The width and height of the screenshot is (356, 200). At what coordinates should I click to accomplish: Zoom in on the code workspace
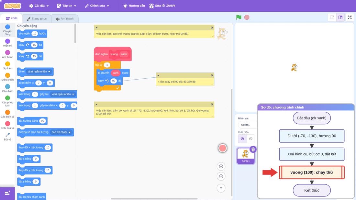pos(221,166)
